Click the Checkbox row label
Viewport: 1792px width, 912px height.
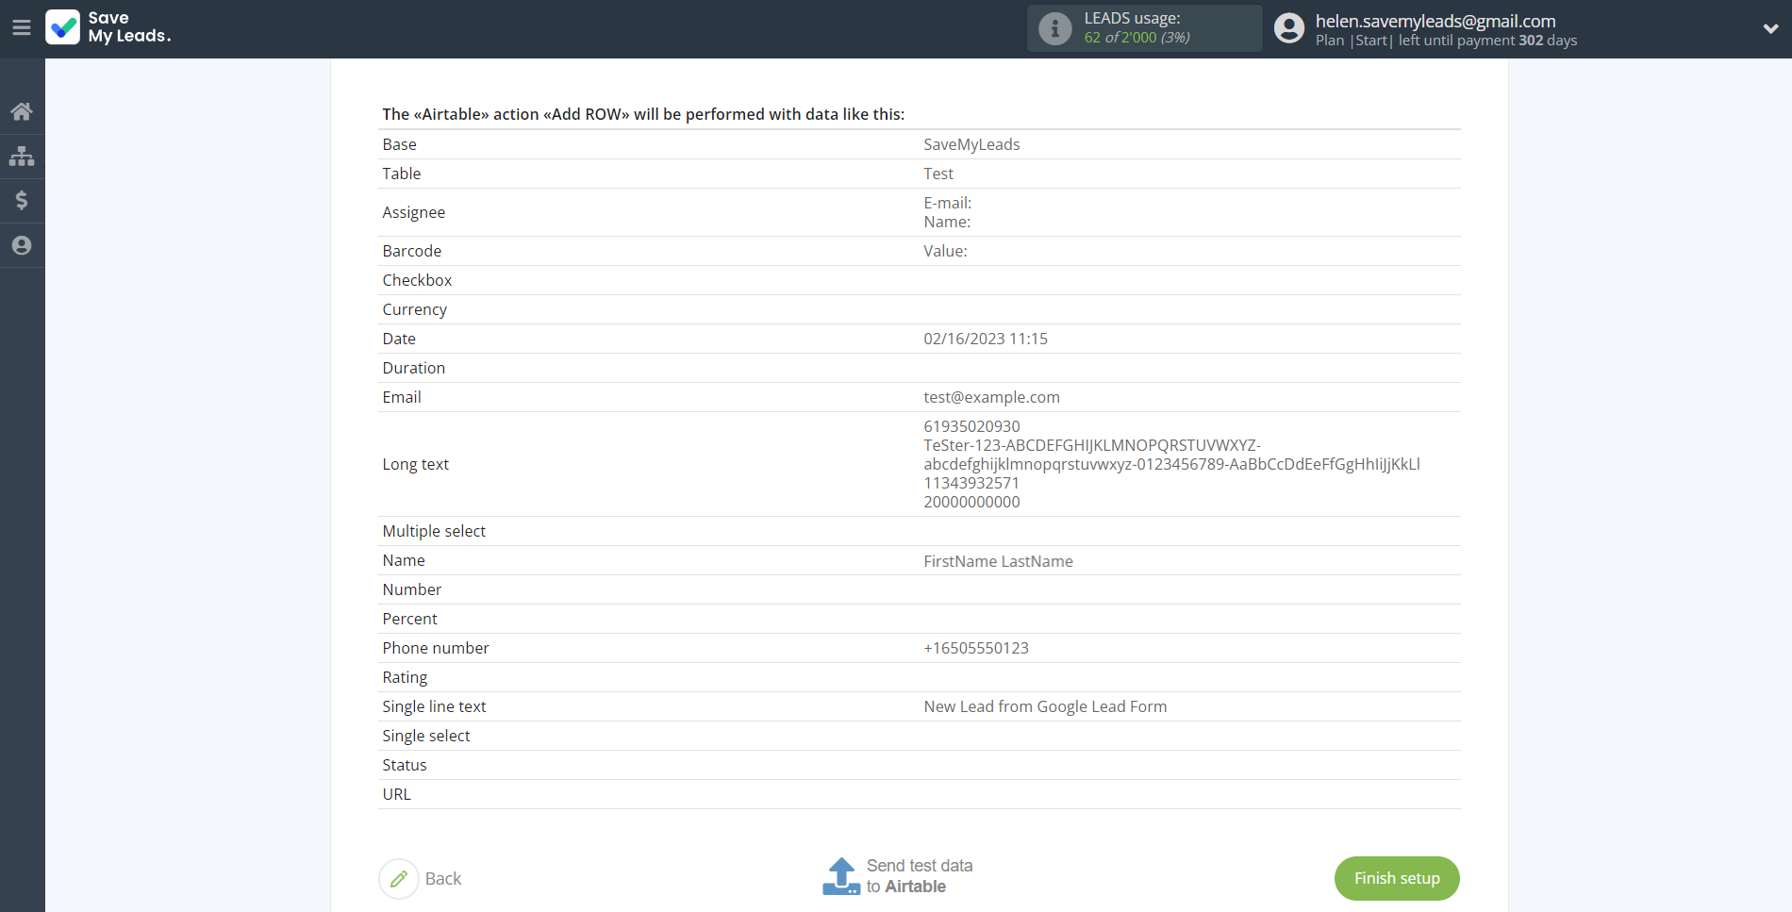coord(417,280)
